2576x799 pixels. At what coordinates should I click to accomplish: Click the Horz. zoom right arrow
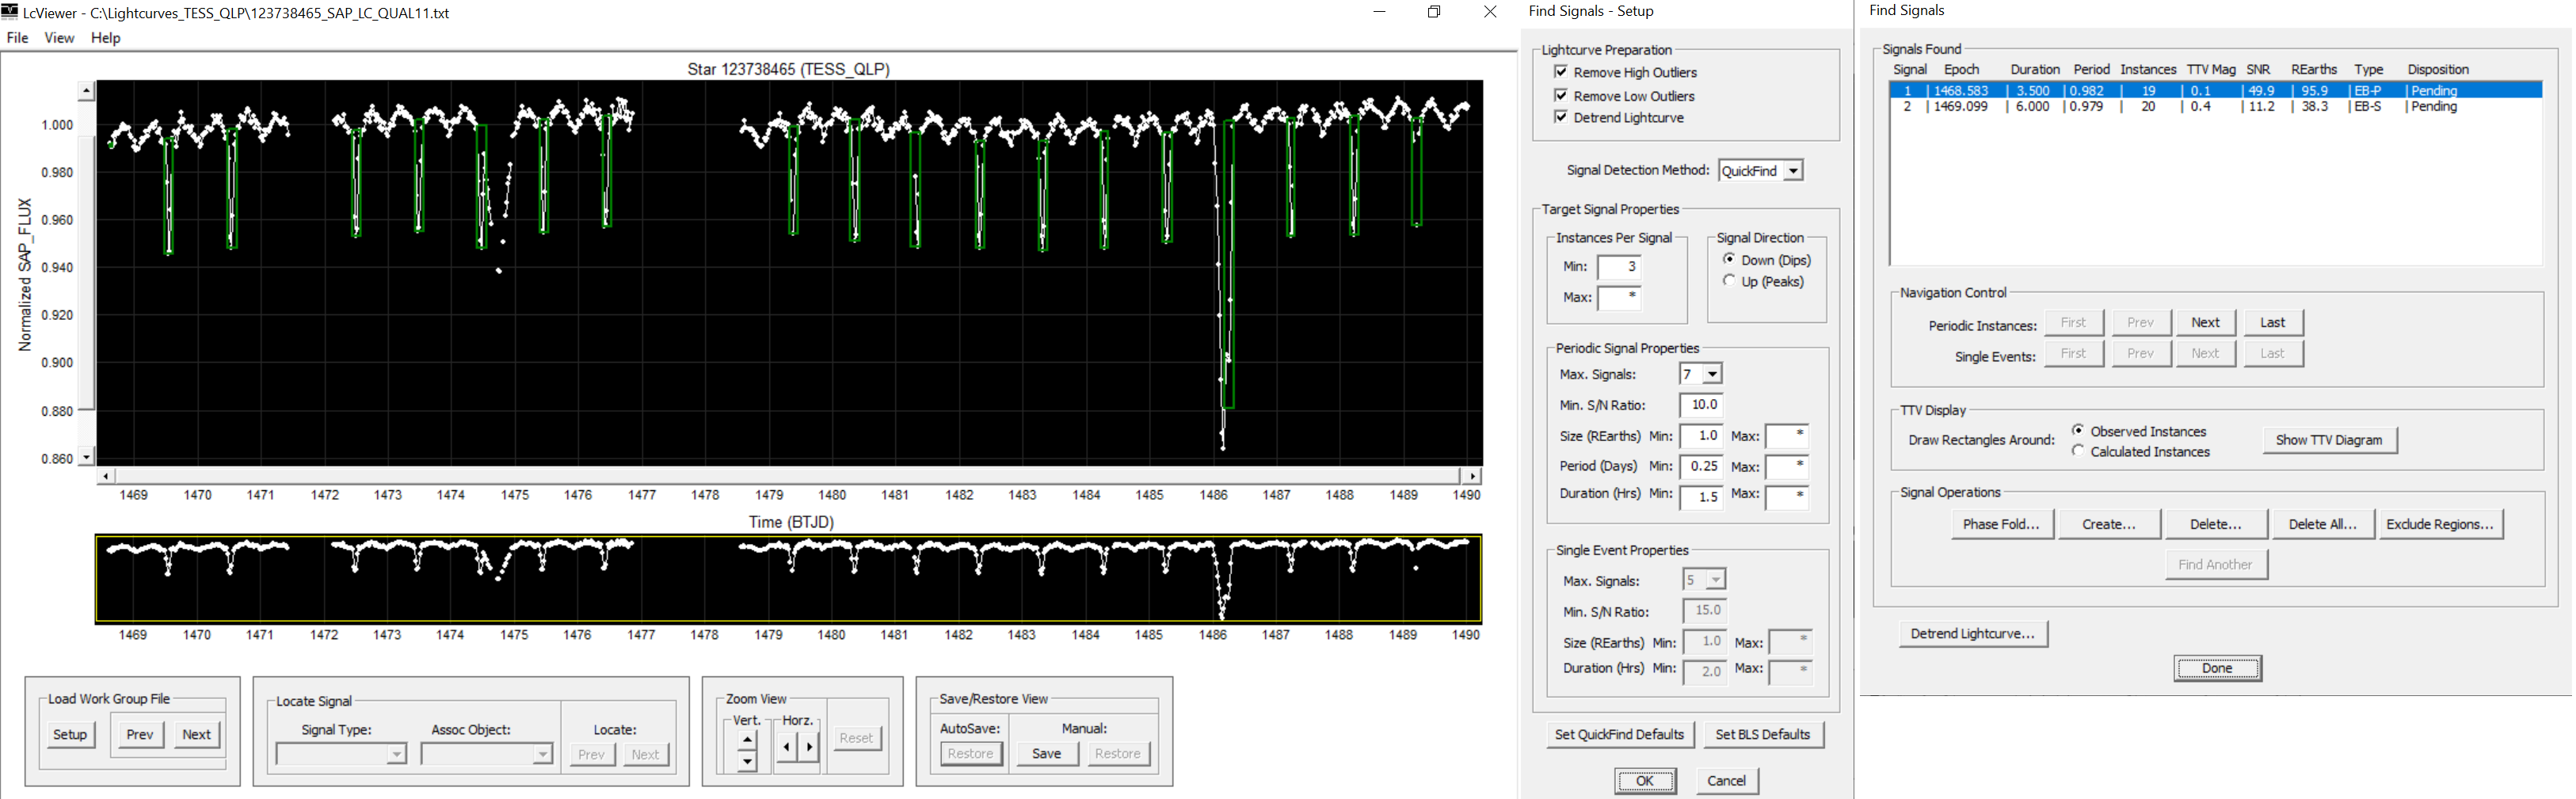tap(809, 746)
